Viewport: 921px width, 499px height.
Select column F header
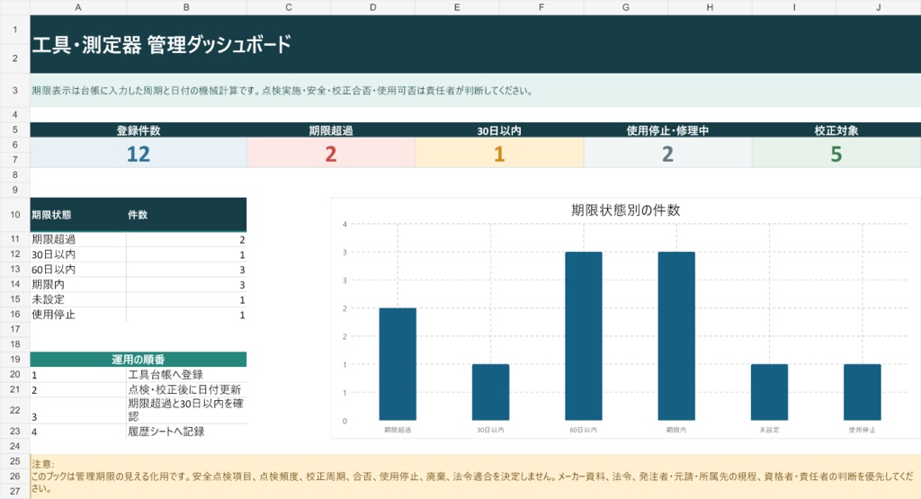(541, 7)
